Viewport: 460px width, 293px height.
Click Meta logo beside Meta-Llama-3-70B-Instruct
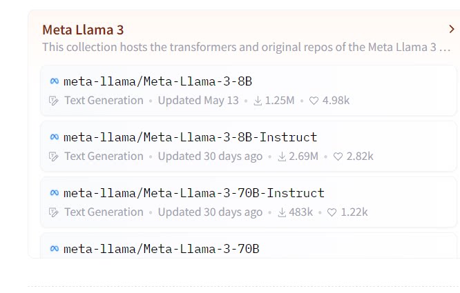(x=55, y=192)
